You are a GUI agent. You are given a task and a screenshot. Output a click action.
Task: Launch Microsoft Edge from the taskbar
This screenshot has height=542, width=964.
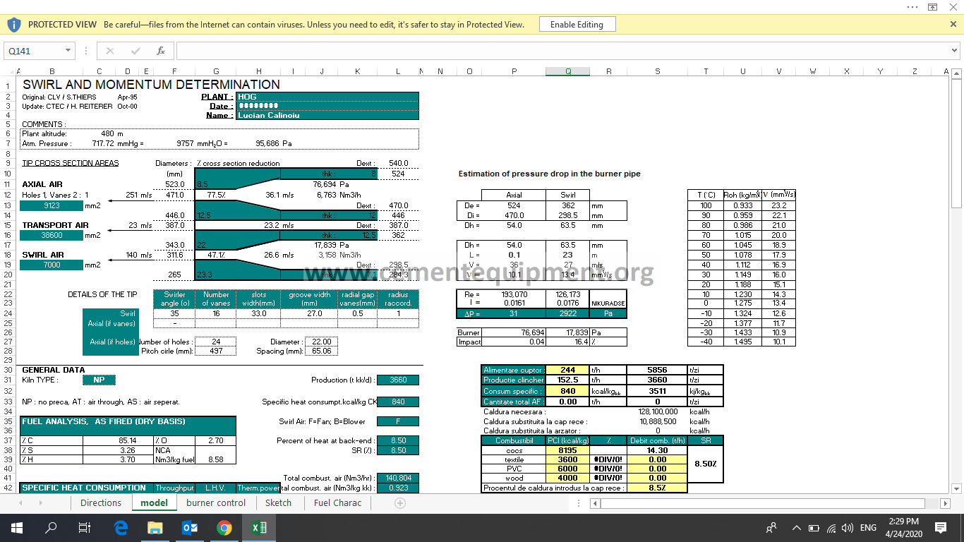pos(120,527)
